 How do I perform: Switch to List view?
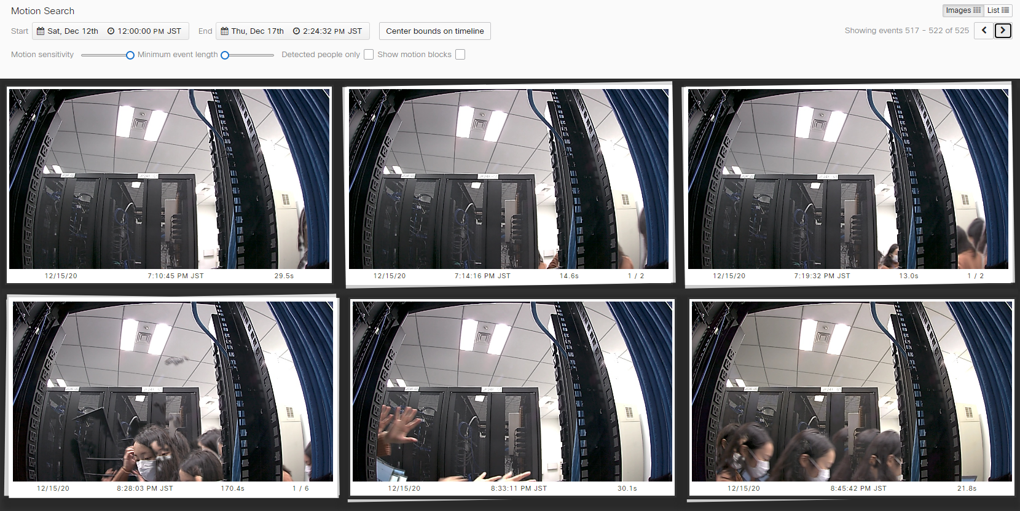pos(998,10)
